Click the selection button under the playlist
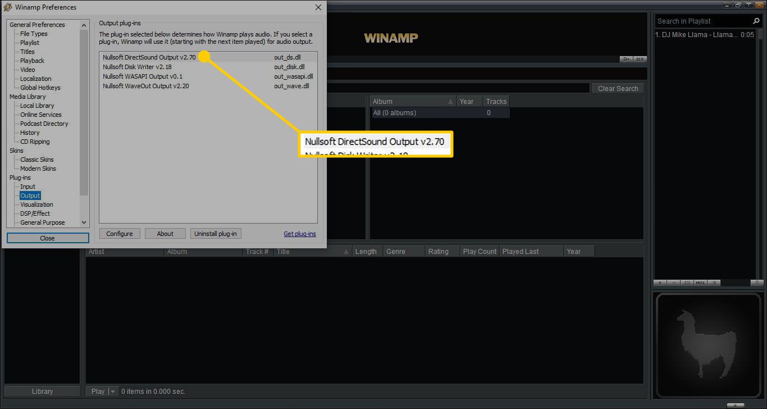 click(x=687, y=283)
